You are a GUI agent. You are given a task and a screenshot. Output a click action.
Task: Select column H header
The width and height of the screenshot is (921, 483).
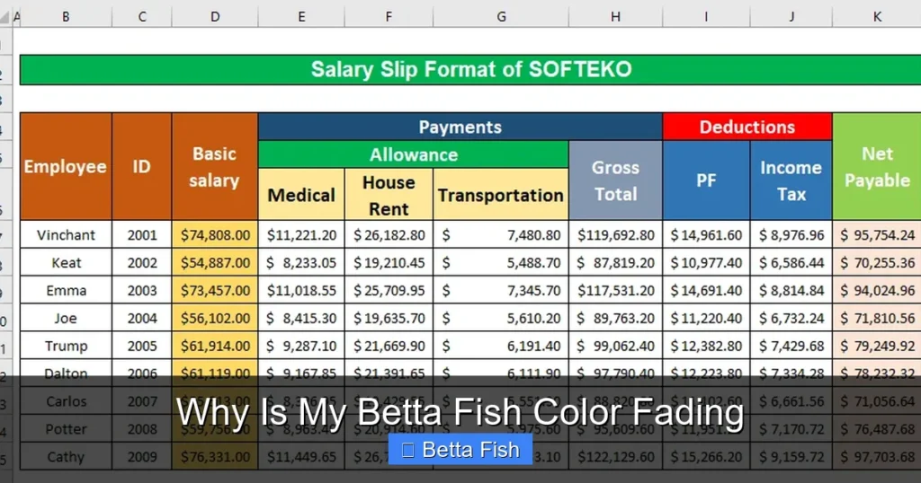click(615, 17)
